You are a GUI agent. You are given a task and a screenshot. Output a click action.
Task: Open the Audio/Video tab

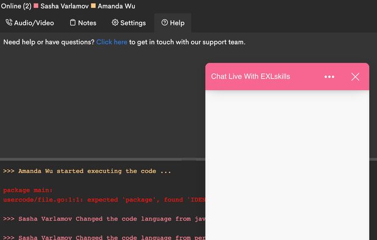point(30,23)
